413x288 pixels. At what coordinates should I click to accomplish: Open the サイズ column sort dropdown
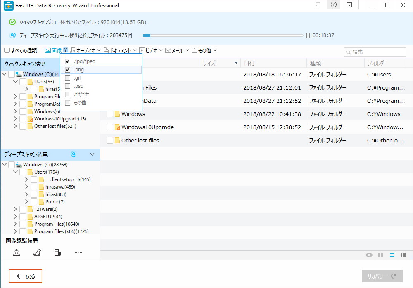click(236, 63)
